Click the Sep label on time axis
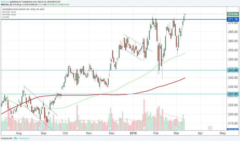The width and height of the screenshot is (240, 141). (x=44, y=133)
